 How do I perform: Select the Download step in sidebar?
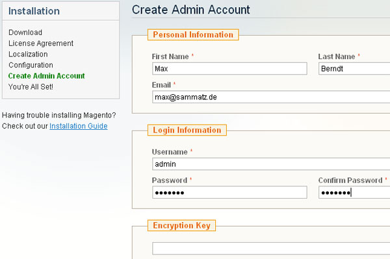[x=25, y=32]
